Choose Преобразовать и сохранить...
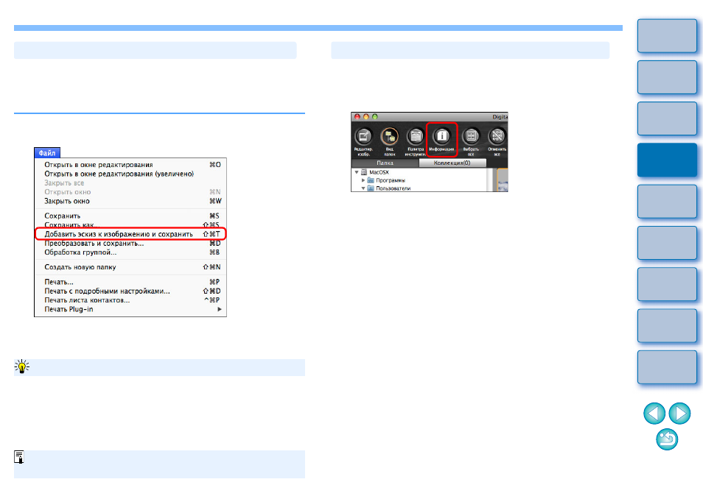 pos(130,244)
